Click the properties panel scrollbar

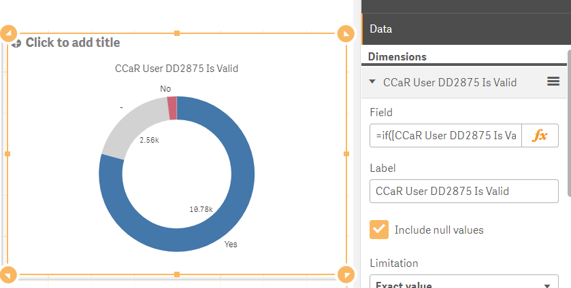tap(568, 136)
